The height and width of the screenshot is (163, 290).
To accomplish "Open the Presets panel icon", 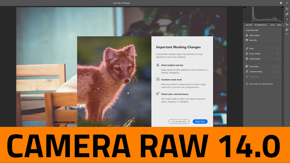I will pos(287,29).
